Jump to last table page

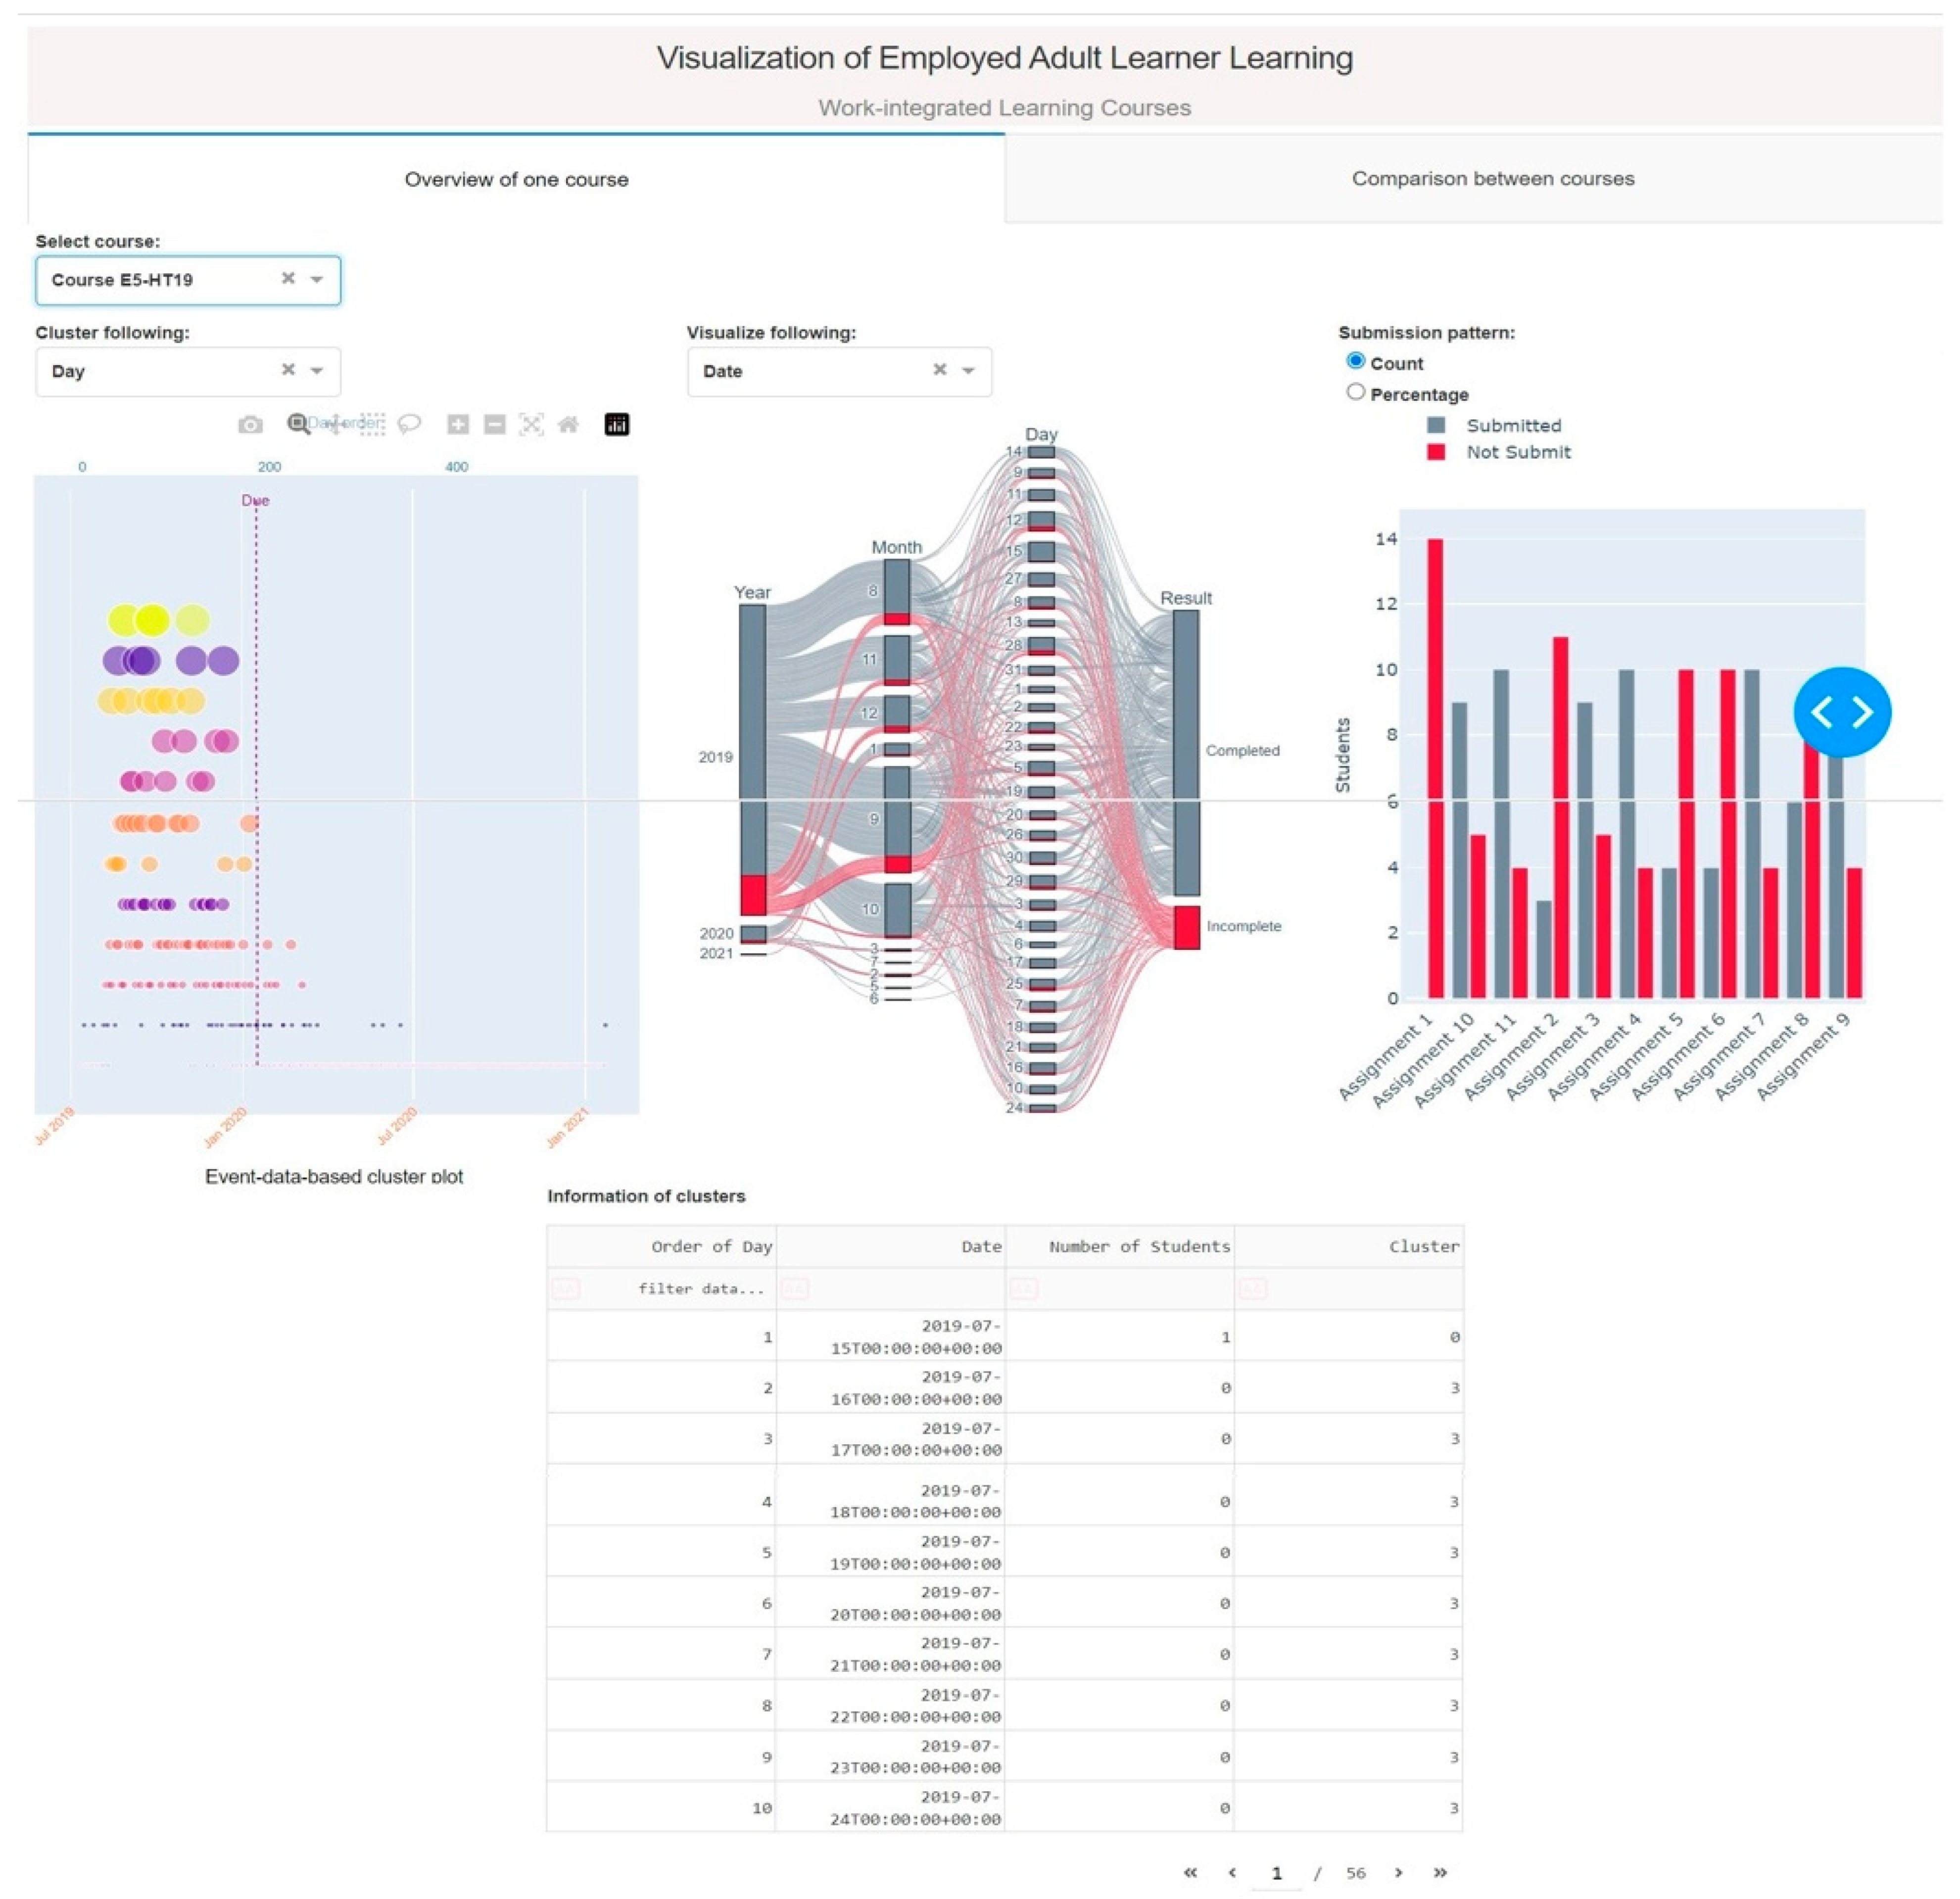[1440, 1872]
